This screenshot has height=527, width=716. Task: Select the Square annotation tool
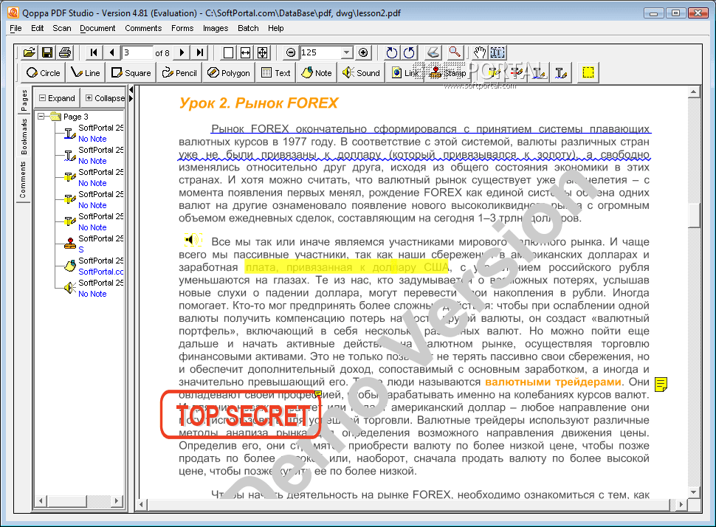point(131,72)
